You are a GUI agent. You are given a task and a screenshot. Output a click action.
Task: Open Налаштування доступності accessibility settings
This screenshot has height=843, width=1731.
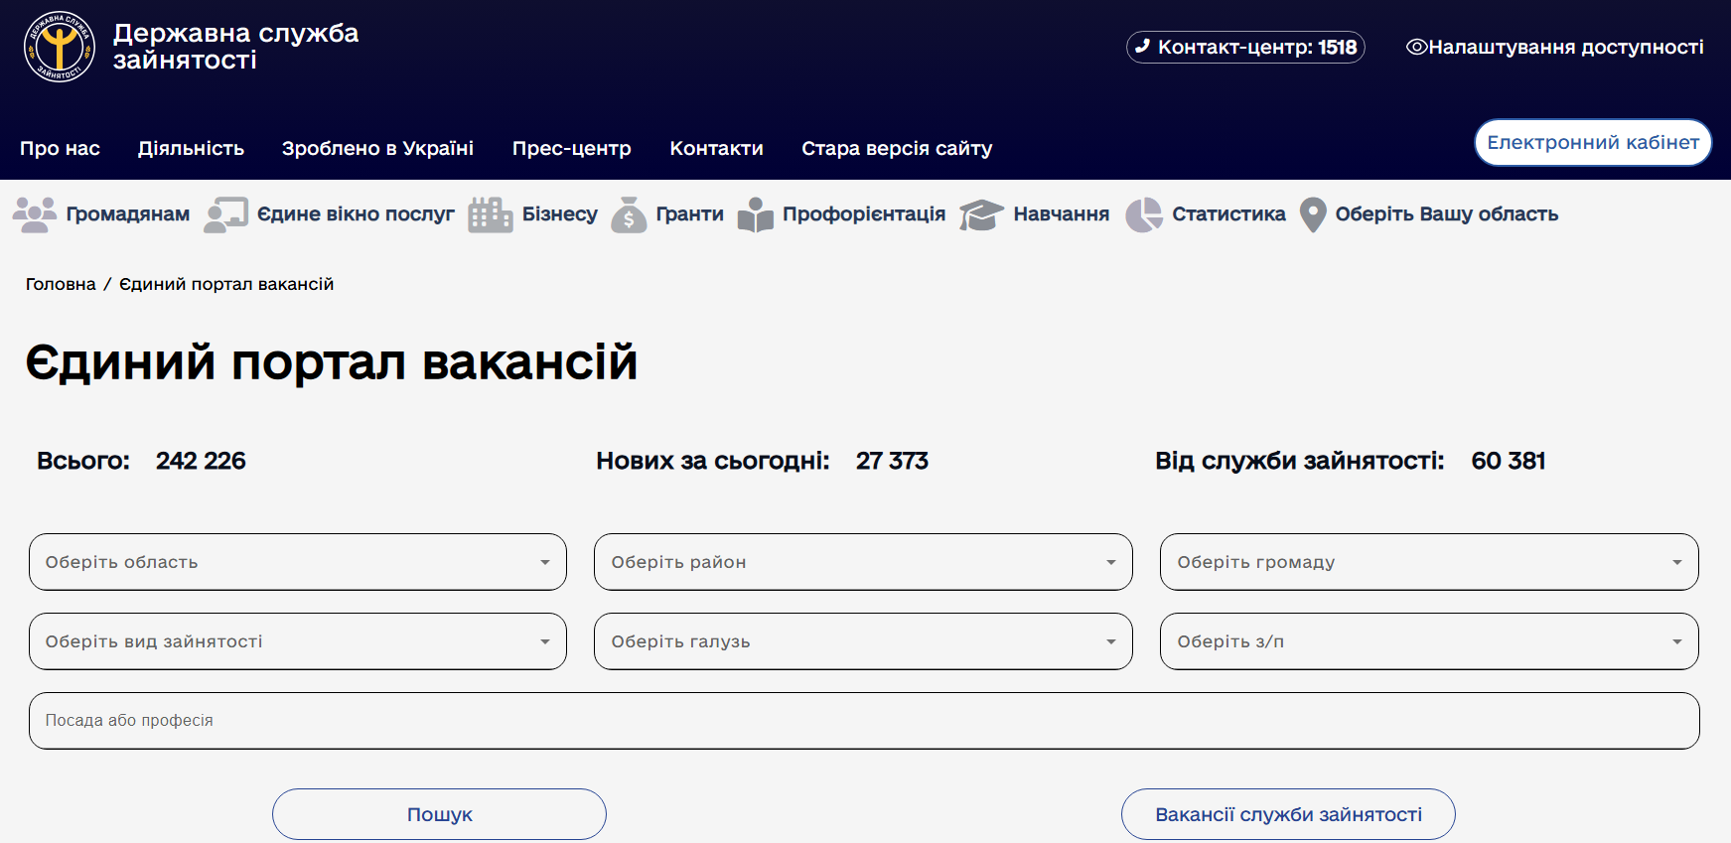[1554, 47]
